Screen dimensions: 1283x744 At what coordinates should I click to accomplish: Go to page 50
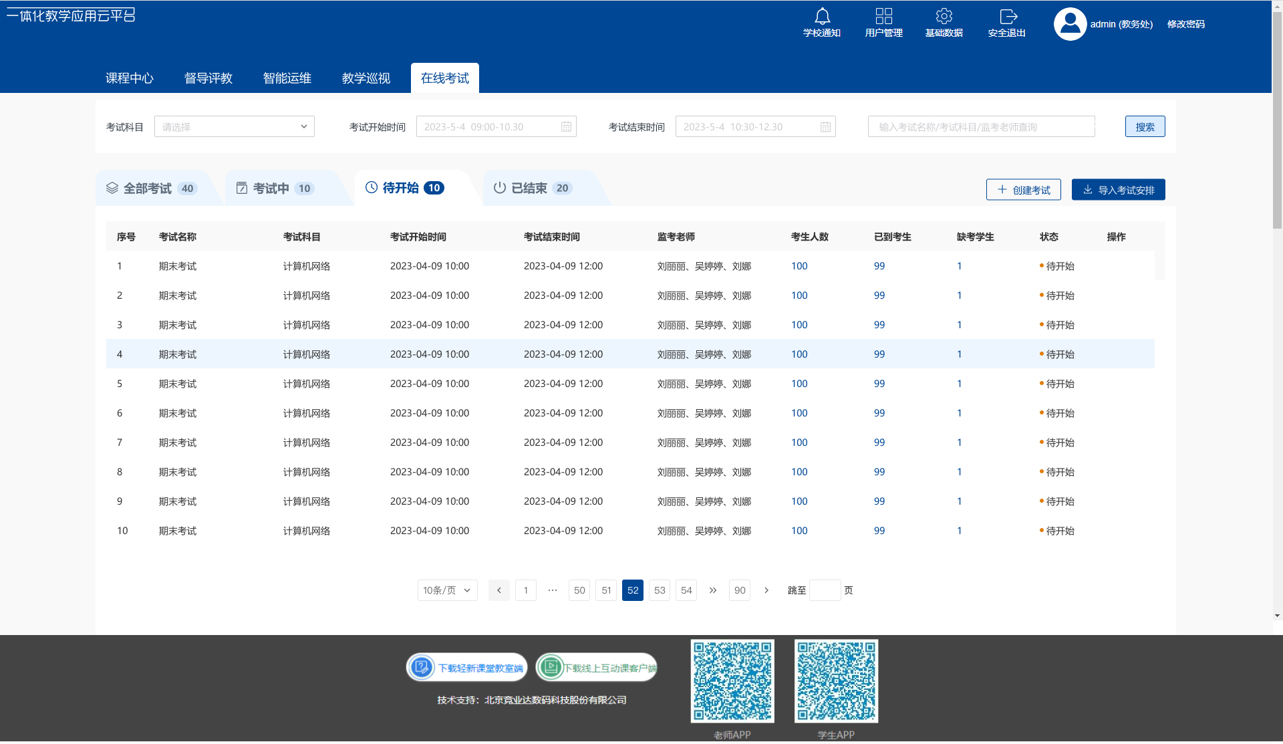(579, 590)
